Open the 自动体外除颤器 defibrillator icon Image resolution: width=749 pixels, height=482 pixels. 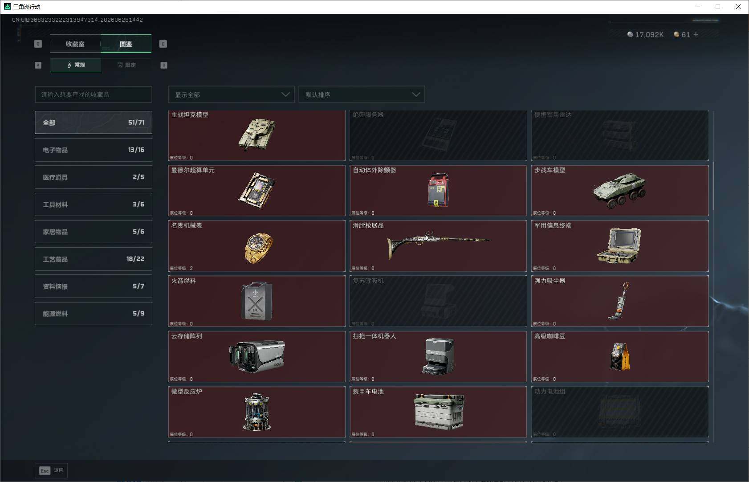tap(439, 190)
